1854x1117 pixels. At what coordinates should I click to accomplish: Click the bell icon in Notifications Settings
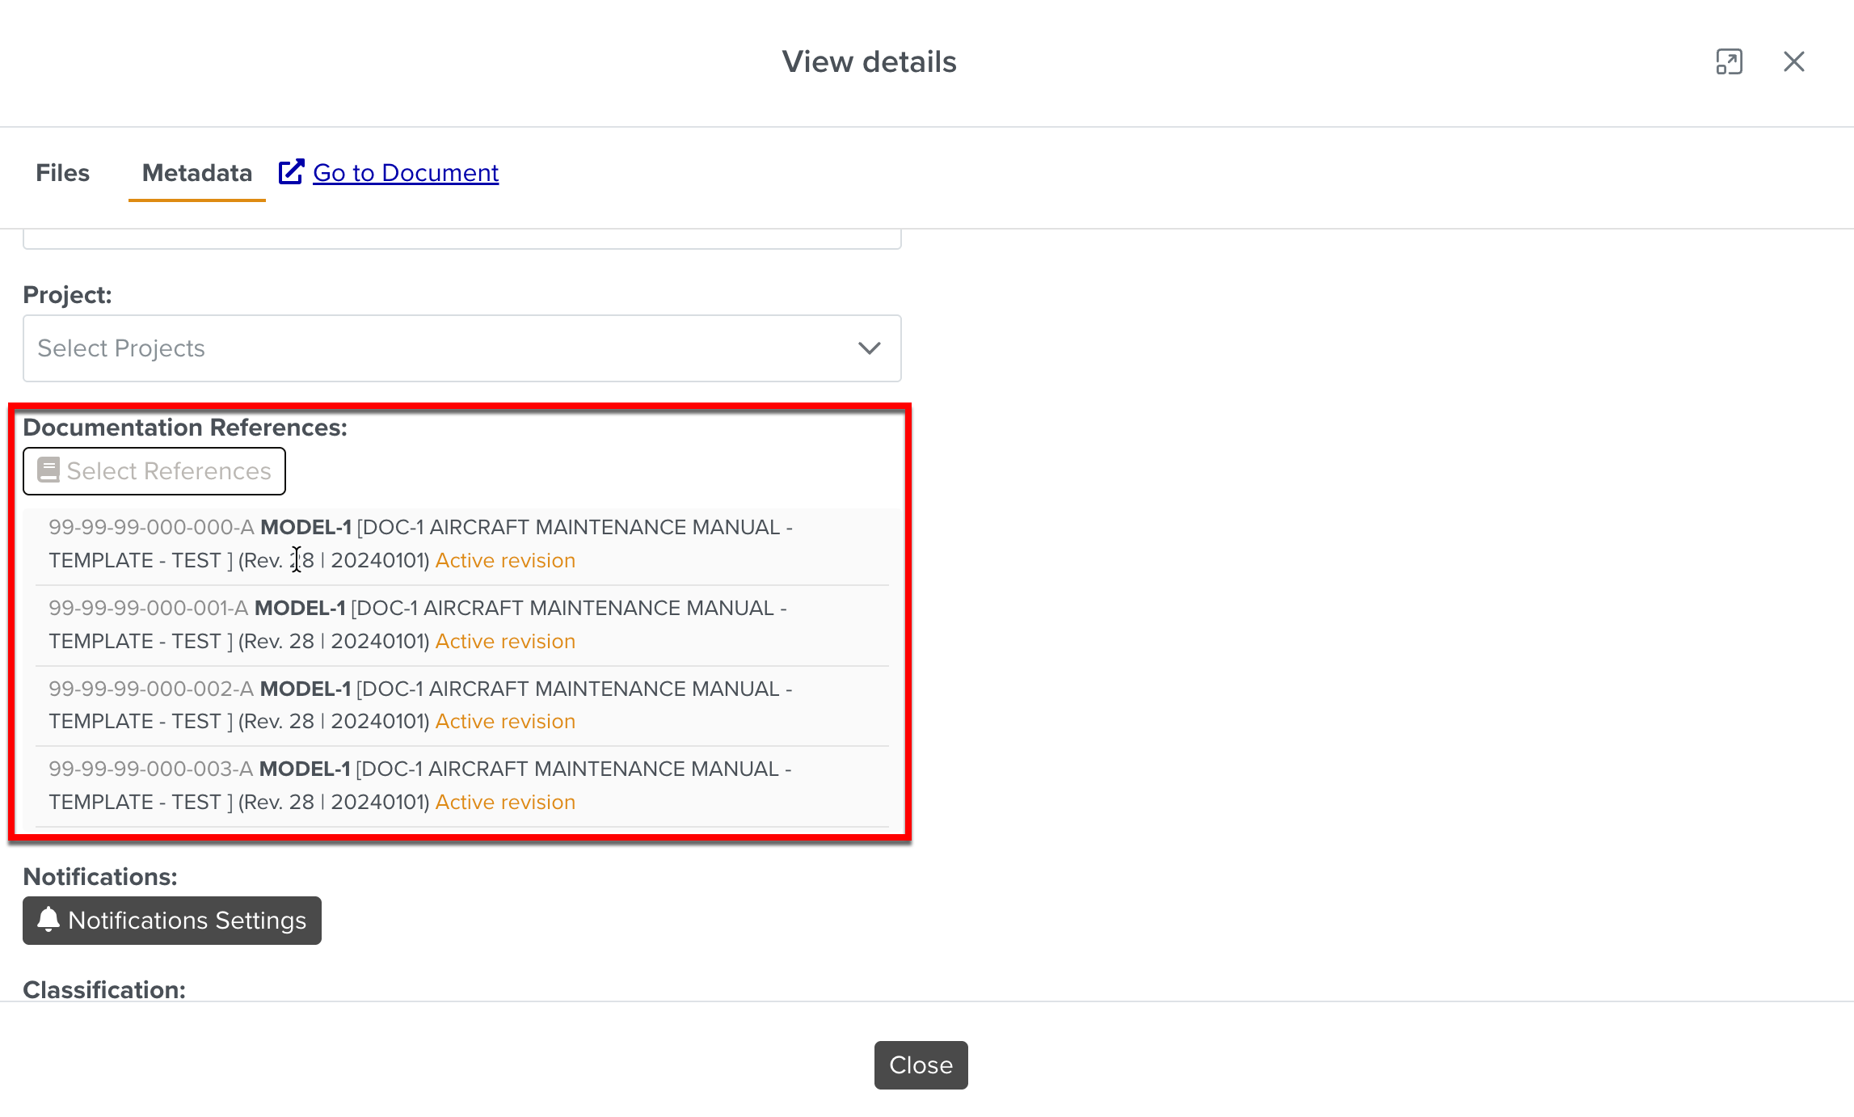[48, 920]
